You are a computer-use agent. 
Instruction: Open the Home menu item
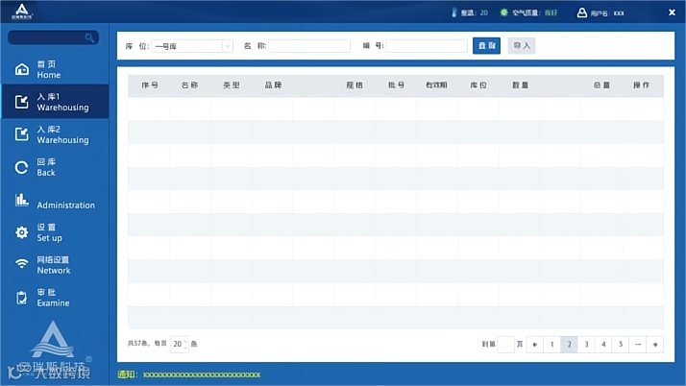point(55,69)
